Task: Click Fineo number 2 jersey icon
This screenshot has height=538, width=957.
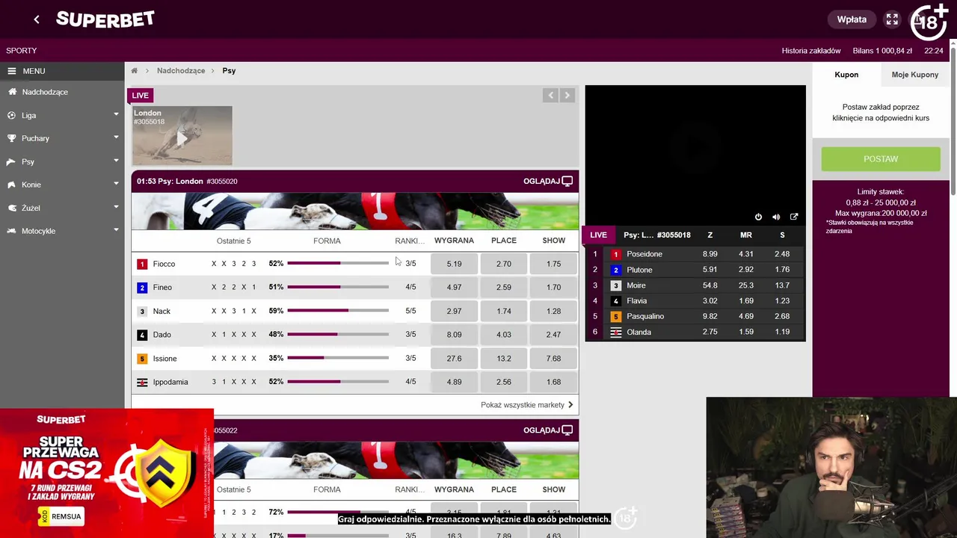Action: point(142,287)
